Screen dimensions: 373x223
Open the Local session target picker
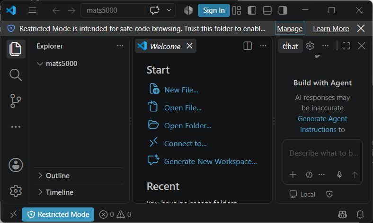coord(302,194)
